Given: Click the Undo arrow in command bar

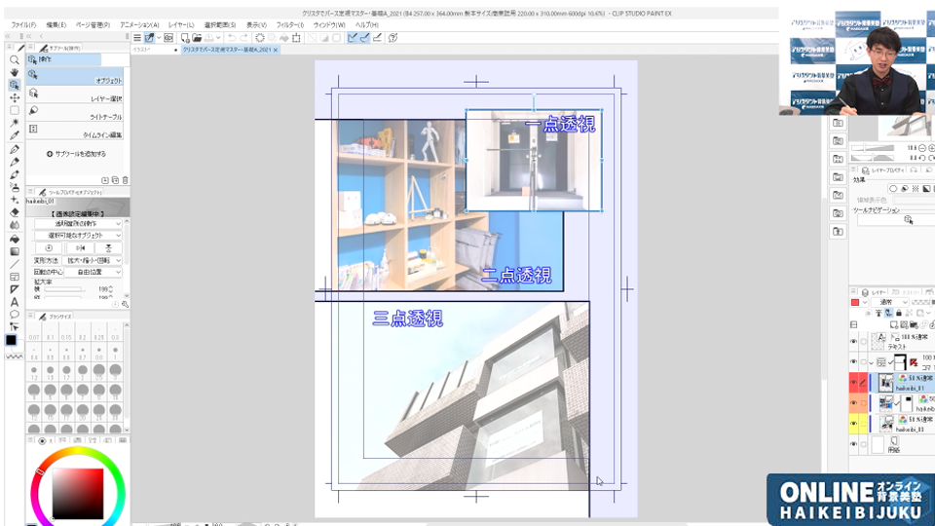Looking at the screenshot, I should tap(231, 38).
